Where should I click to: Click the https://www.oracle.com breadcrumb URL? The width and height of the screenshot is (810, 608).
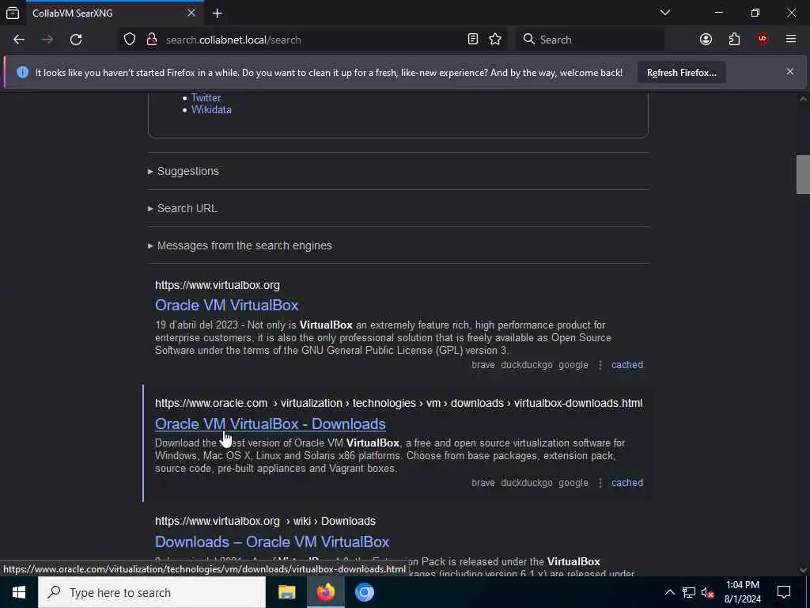pos(399,403)
